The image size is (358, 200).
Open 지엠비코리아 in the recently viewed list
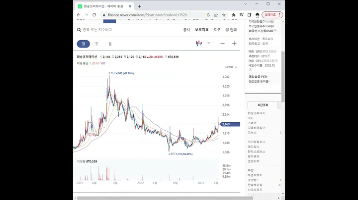257,128
